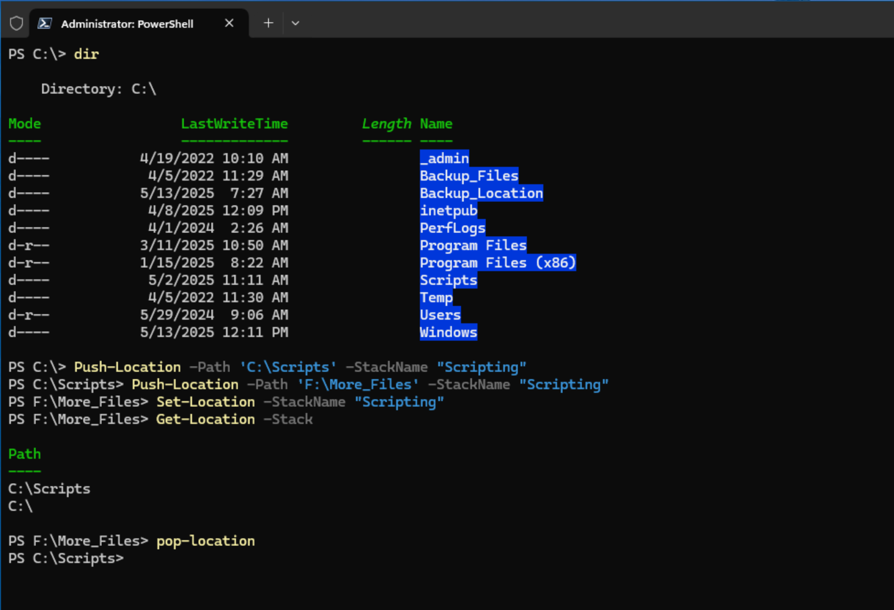The height and width of the screenshot is (610, 894).
Task: Click the dir command text
Action: click(86, 54)
